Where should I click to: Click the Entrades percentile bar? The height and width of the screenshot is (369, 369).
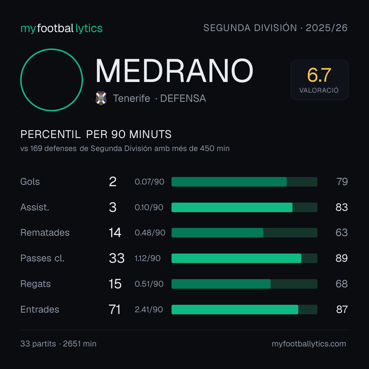(244, 310)
